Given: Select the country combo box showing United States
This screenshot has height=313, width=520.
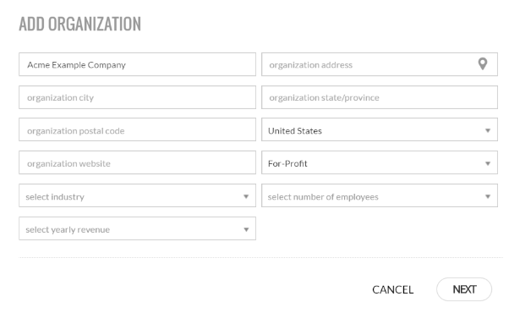Looking at the screenshot, I should [x=380, y=129].
